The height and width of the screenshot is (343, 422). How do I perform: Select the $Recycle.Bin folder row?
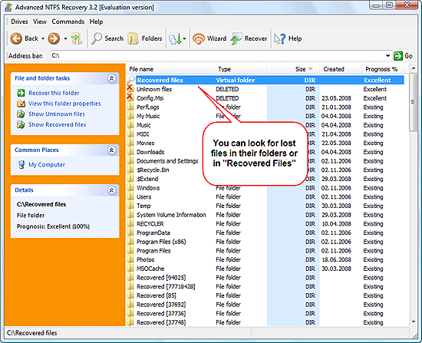[x=265, y=170]
